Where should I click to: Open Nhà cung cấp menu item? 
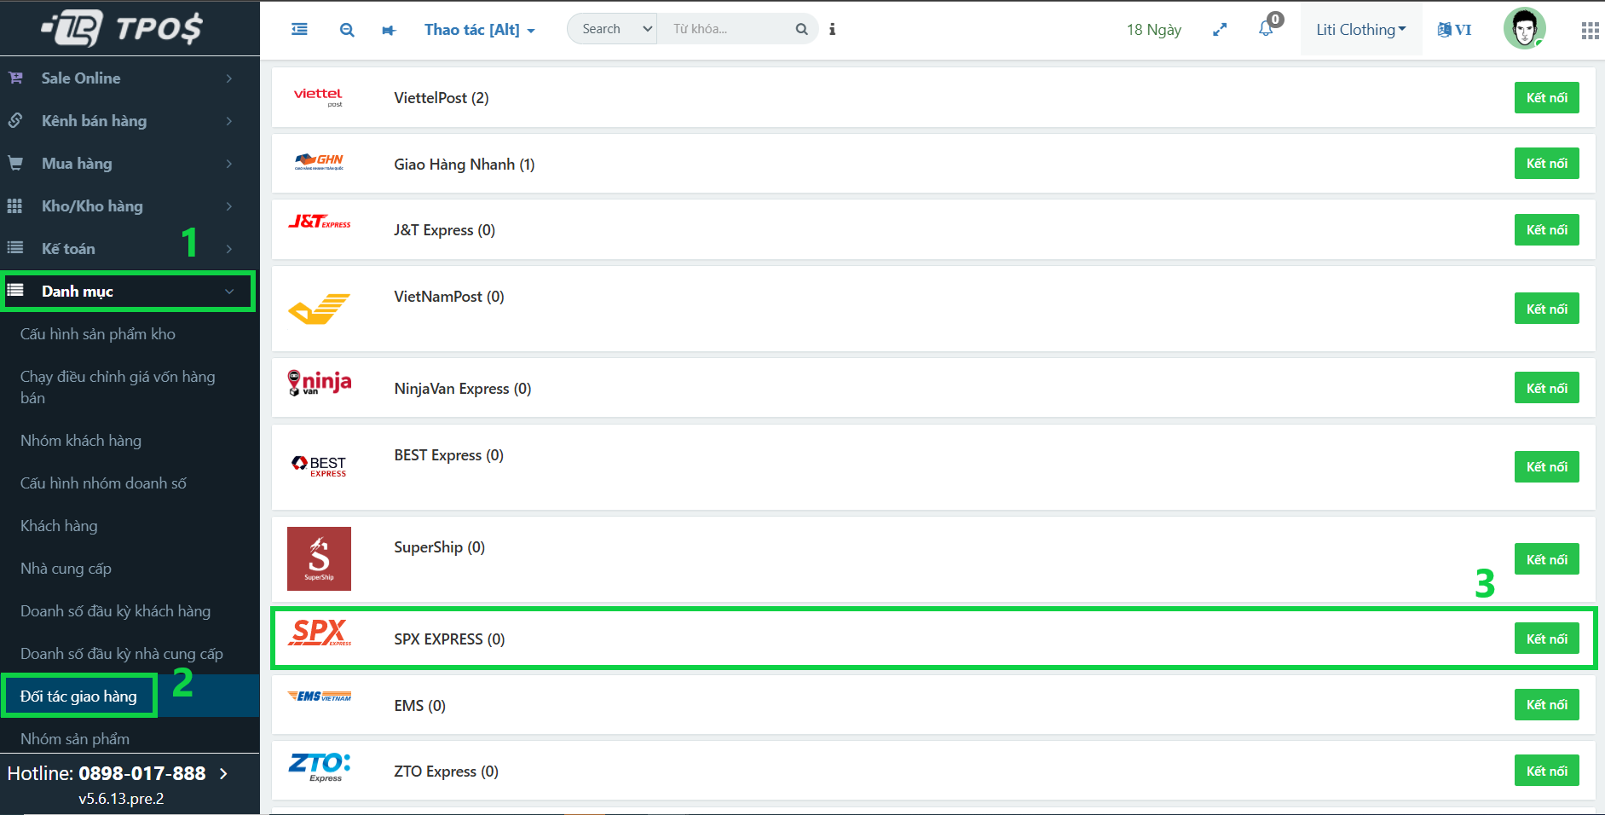pyautogui.click(x=66, y=569)
